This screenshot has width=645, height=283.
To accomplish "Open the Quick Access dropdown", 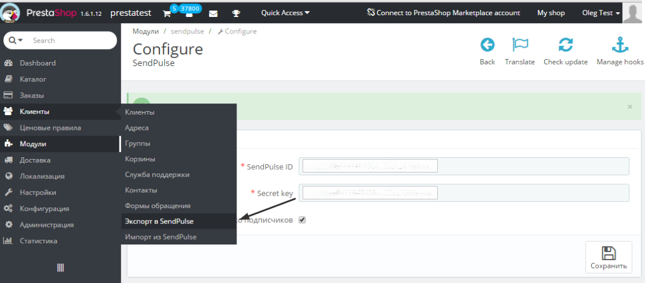I will [285, 13].
